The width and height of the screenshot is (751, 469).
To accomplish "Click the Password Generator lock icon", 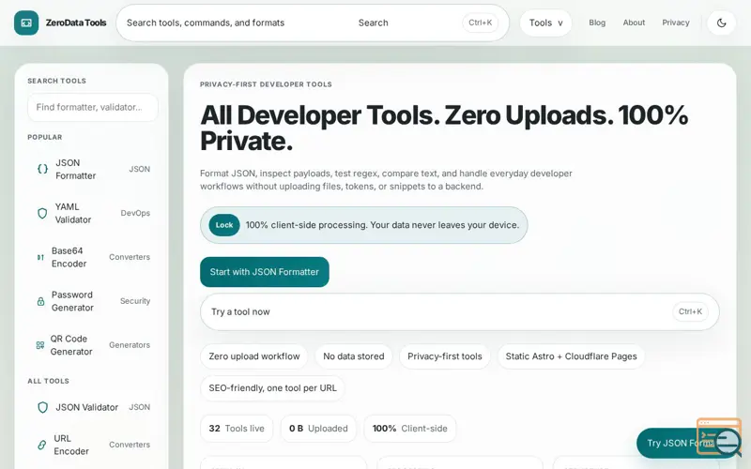I will pyautogui.click(x=40, y=301).
